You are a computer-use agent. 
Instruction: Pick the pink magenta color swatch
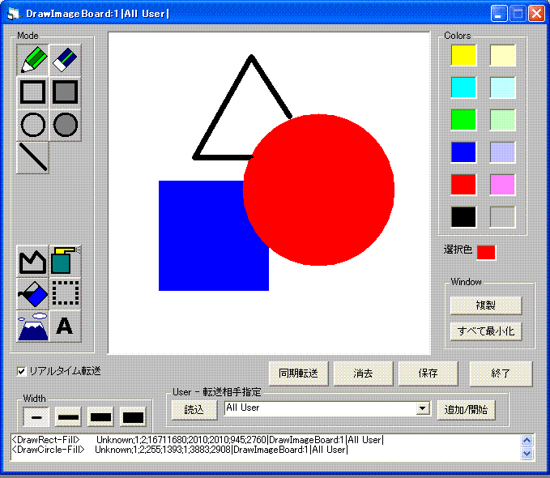(502, 184)
